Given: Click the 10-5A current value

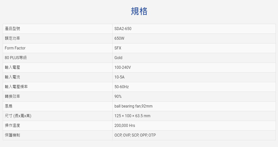Looking at the screenshot, I should [119, 77].
